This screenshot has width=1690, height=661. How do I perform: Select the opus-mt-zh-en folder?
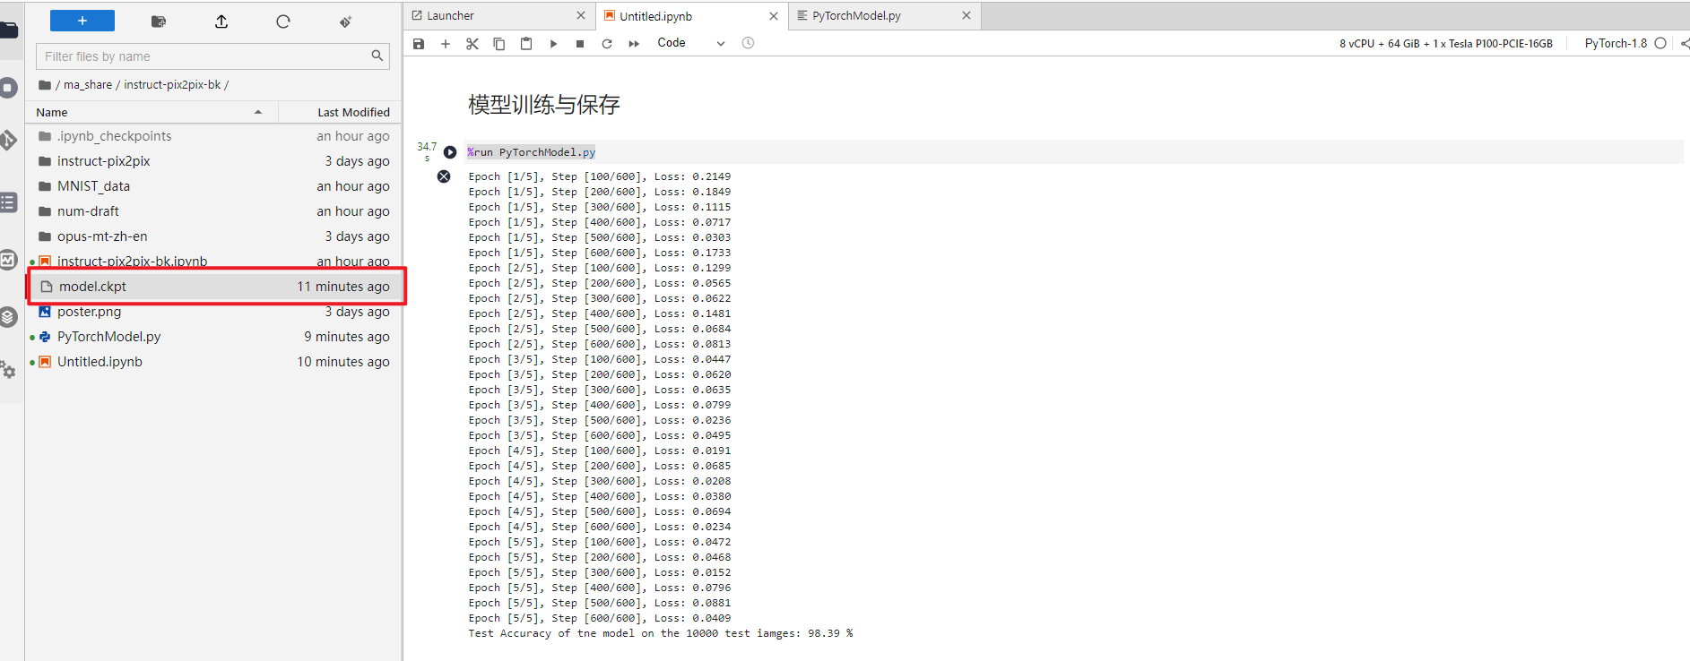(x=213, y=236)
